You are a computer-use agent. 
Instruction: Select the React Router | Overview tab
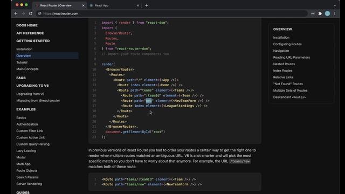coord(59,5)
